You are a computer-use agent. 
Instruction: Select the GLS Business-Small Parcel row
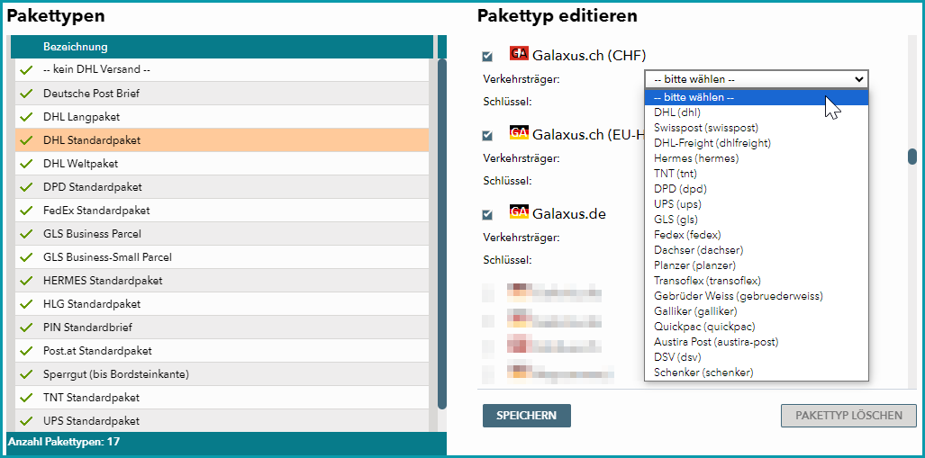point(222,257)
